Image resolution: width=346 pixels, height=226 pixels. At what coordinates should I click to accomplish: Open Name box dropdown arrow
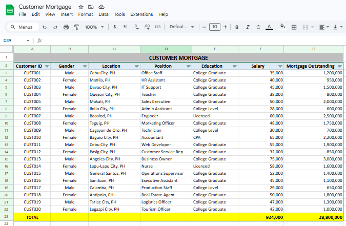[x=28, y=40]
